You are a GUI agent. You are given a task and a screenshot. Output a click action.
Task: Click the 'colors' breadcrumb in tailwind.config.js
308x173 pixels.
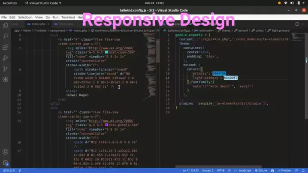point(260,31)
